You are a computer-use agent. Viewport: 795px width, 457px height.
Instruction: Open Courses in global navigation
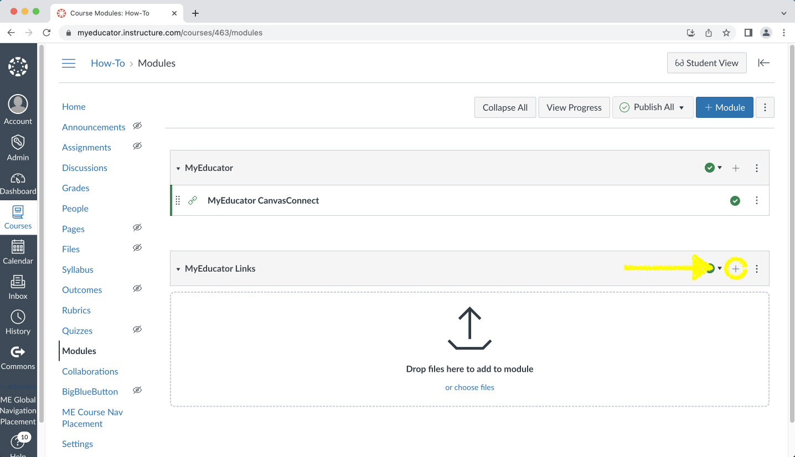pyautogui.click(x=18, y=217)
